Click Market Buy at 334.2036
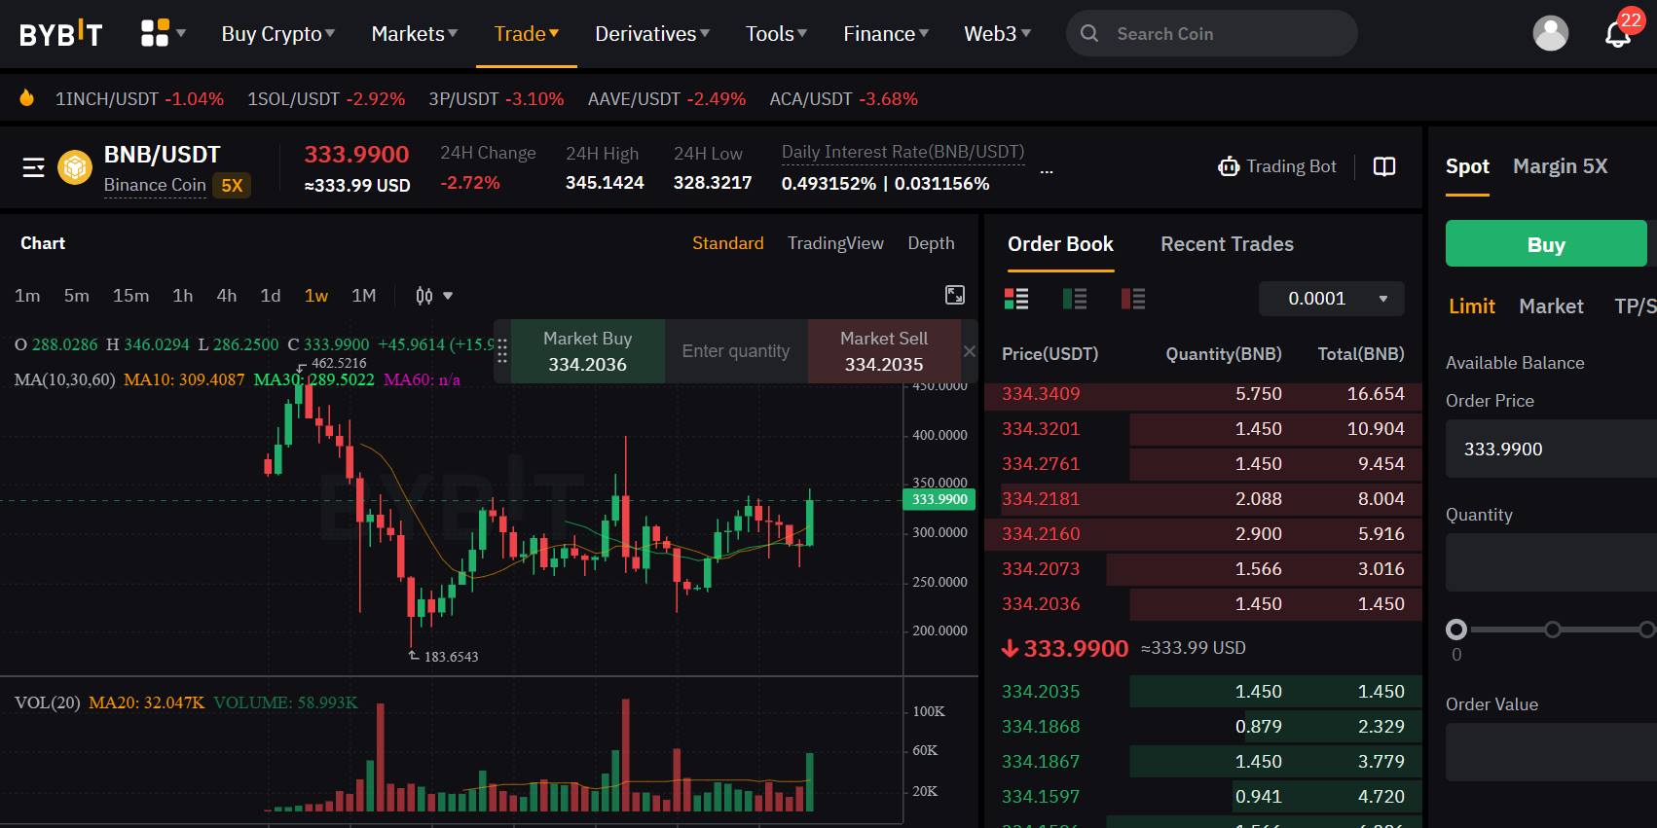 coord(587,351)
